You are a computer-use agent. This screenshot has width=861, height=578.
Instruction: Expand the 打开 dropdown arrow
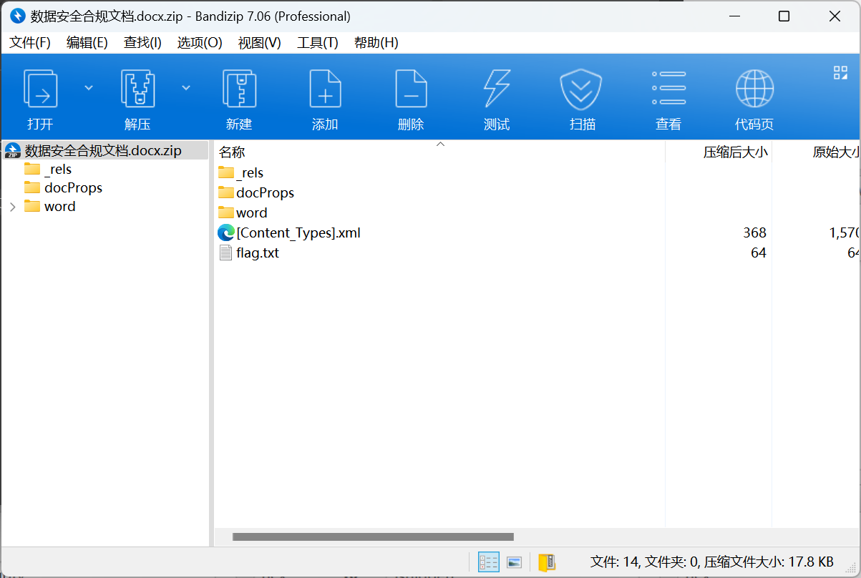pyautogui.click(x=89, y=87)
